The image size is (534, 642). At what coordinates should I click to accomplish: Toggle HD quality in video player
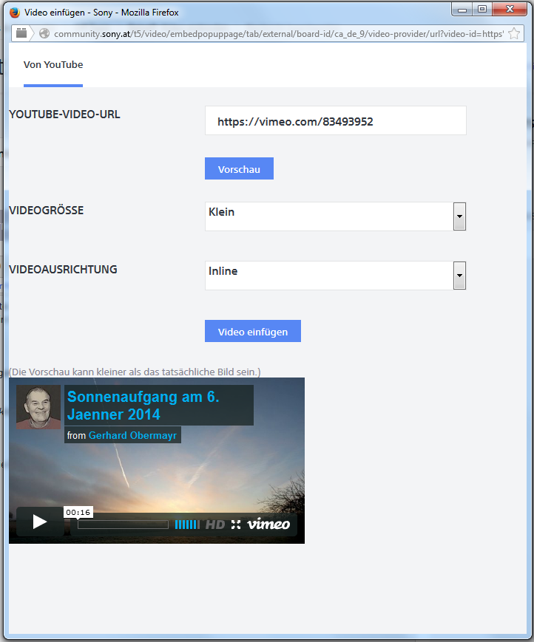(214, 525)
